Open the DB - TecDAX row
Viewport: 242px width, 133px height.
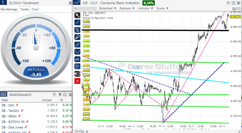(x=36, y=111)
